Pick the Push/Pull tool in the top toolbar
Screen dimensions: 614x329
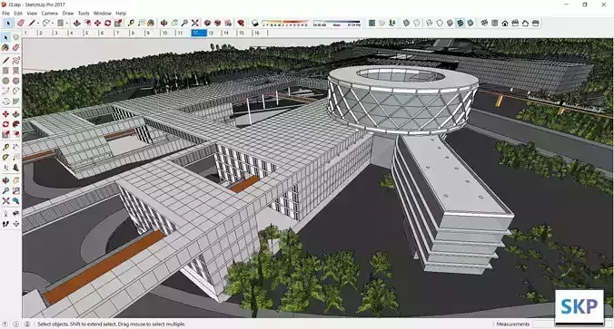click(76, 24)
